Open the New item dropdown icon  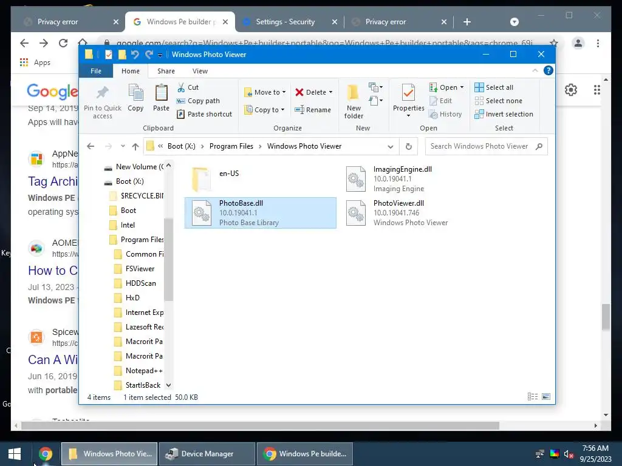click(375, 87)
